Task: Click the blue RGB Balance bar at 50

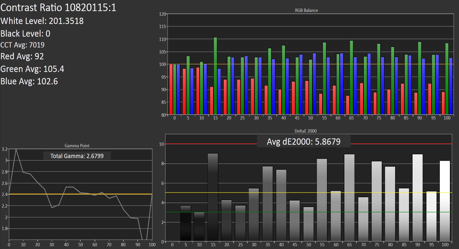Action: tap(314, 84)
